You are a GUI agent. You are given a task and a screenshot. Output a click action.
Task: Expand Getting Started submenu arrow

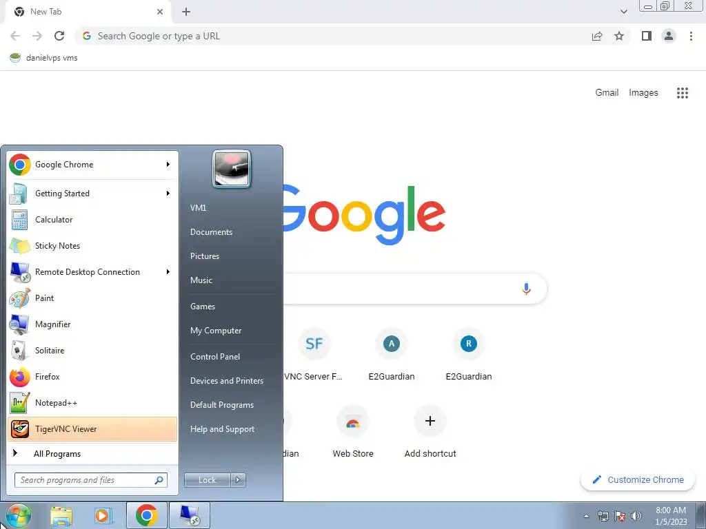coord(168,194)
